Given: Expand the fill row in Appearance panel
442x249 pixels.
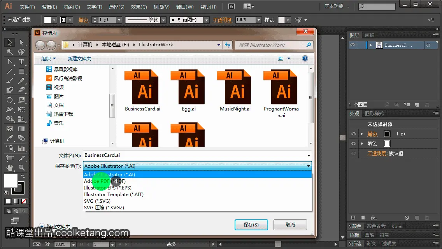Looking at the screenshot, I should click(362, 144).
